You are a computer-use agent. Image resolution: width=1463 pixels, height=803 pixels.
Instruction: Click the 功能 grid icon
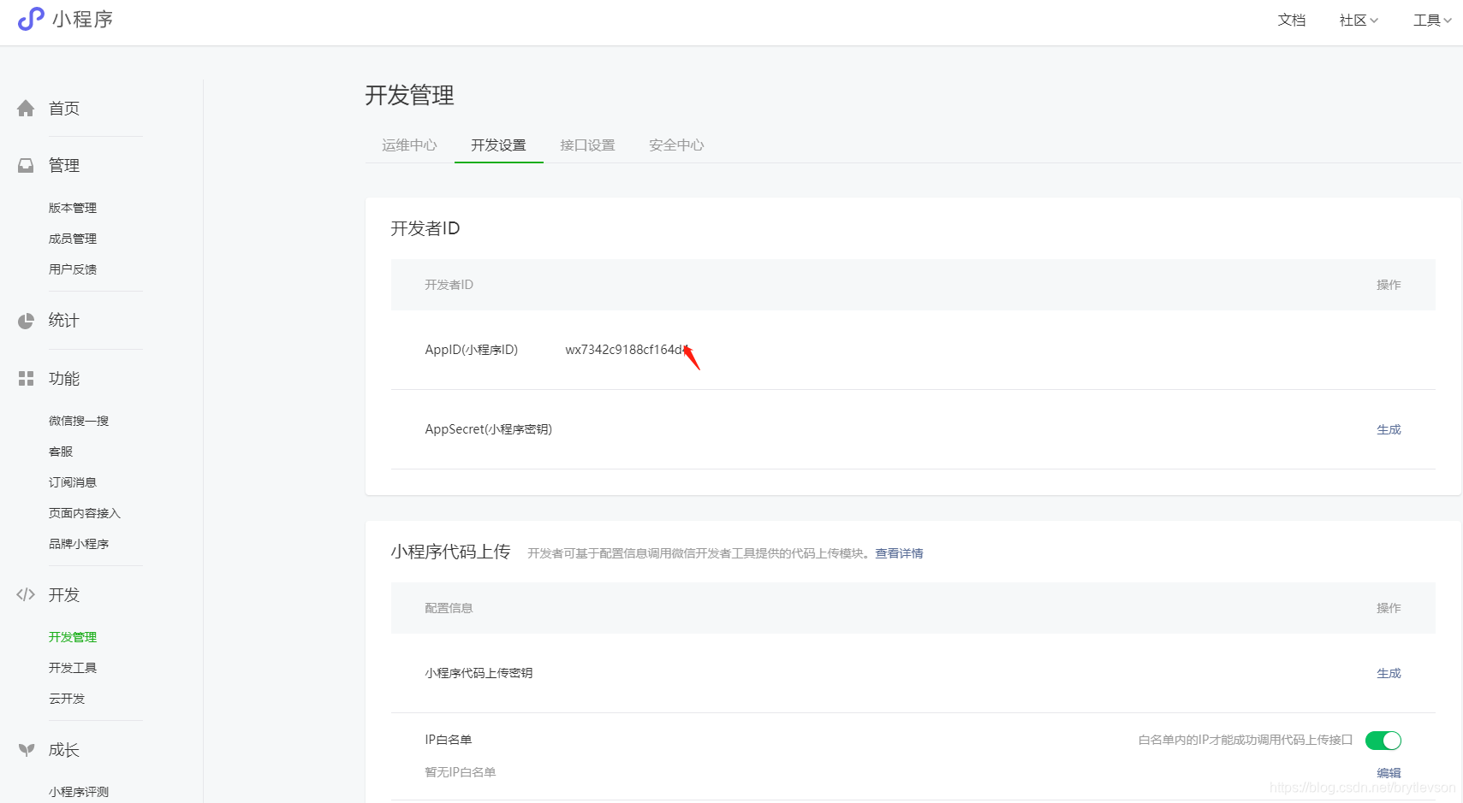[26, 378]
